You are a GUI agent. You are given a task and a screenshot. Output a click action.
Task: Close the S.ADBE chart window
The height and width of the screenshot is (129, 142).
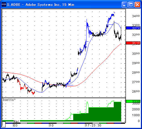137,4
